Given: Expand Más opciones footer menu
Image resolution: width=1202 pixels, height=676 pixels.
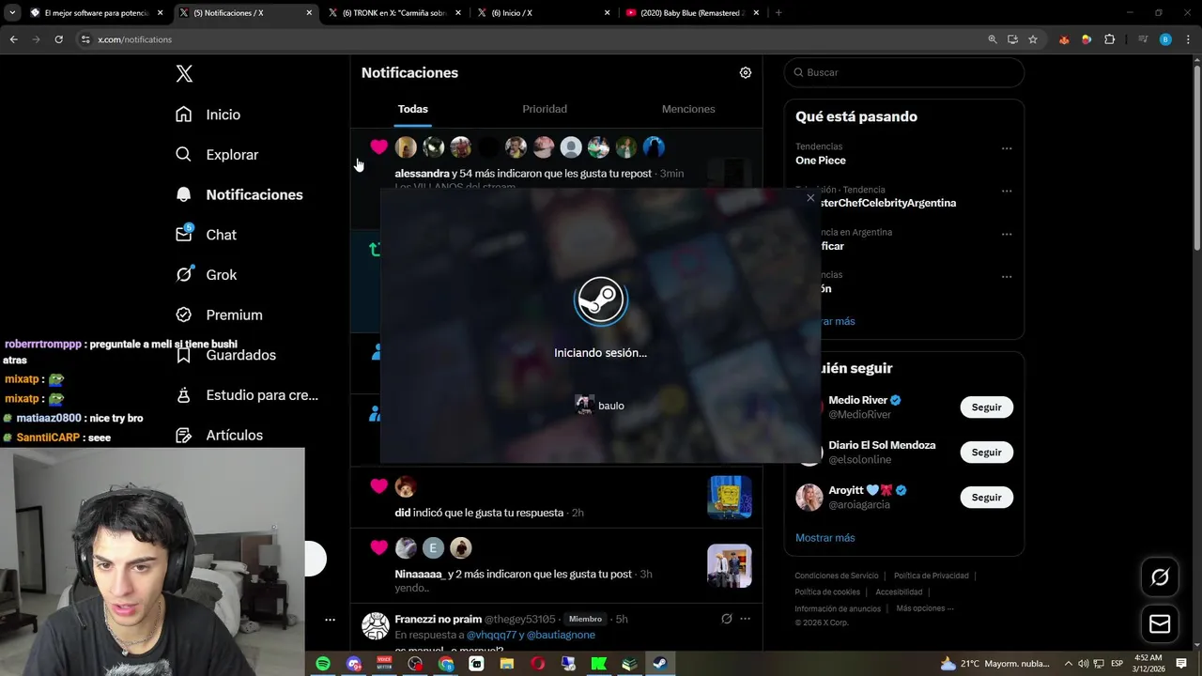Looking at the screenshot, I should 925,608.
